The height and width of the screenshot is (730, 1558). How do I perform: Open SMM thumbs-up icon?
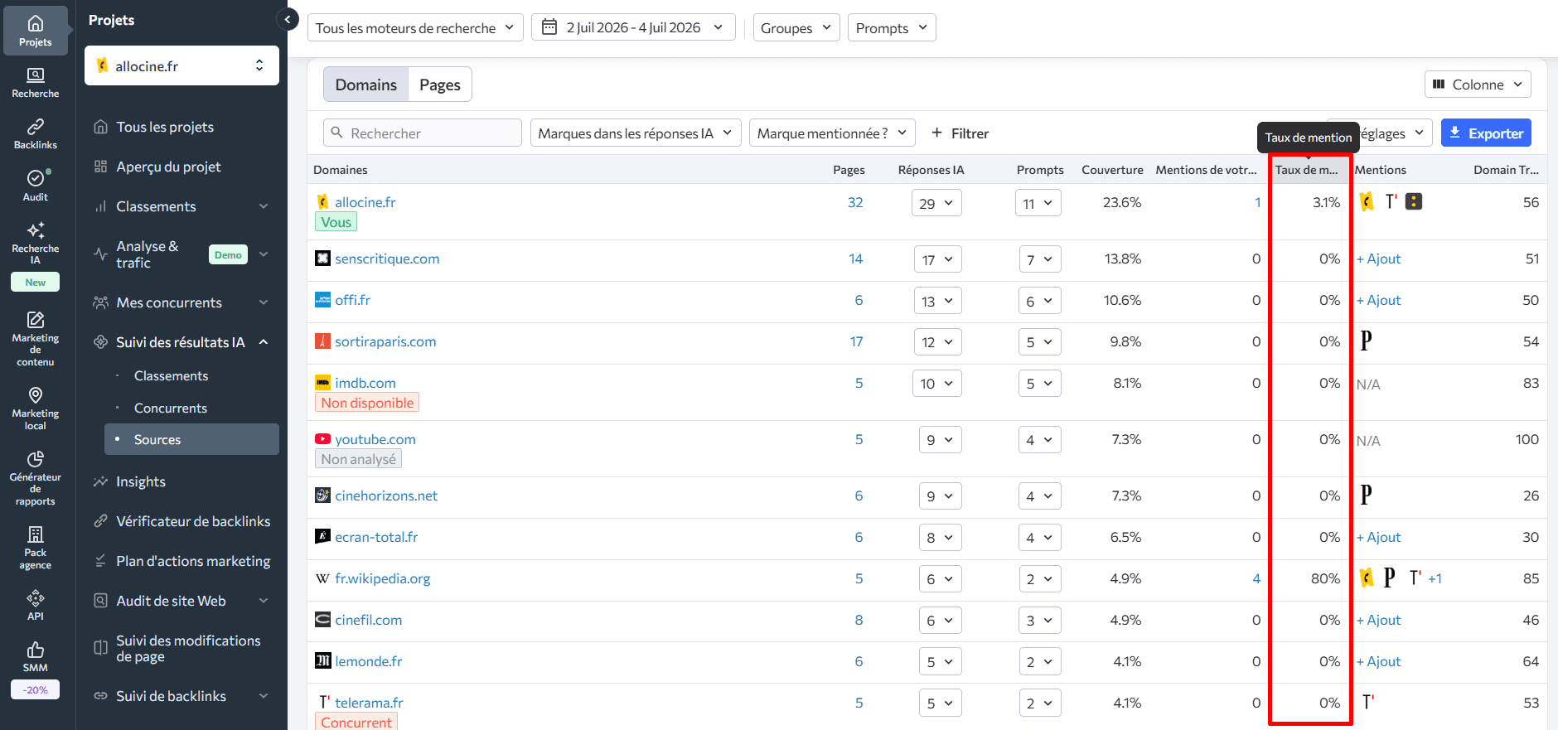(36, 650)
